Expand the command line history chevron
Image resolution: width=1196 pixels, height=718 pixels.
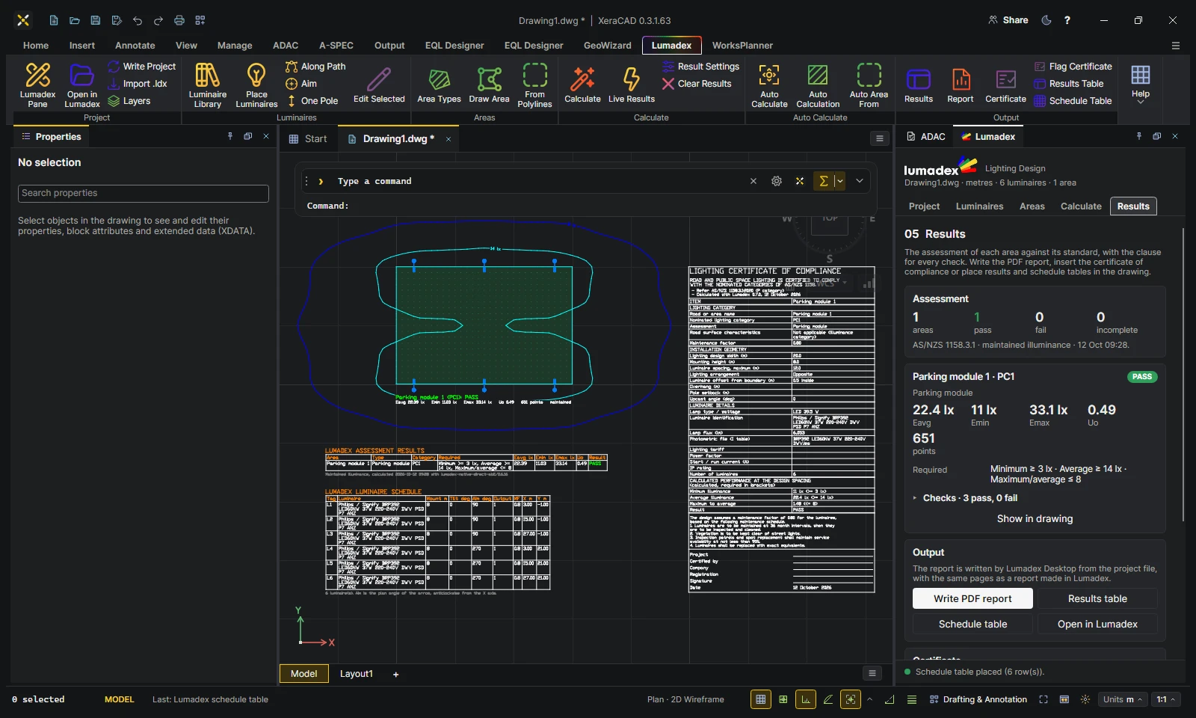(x=860, y=181)
